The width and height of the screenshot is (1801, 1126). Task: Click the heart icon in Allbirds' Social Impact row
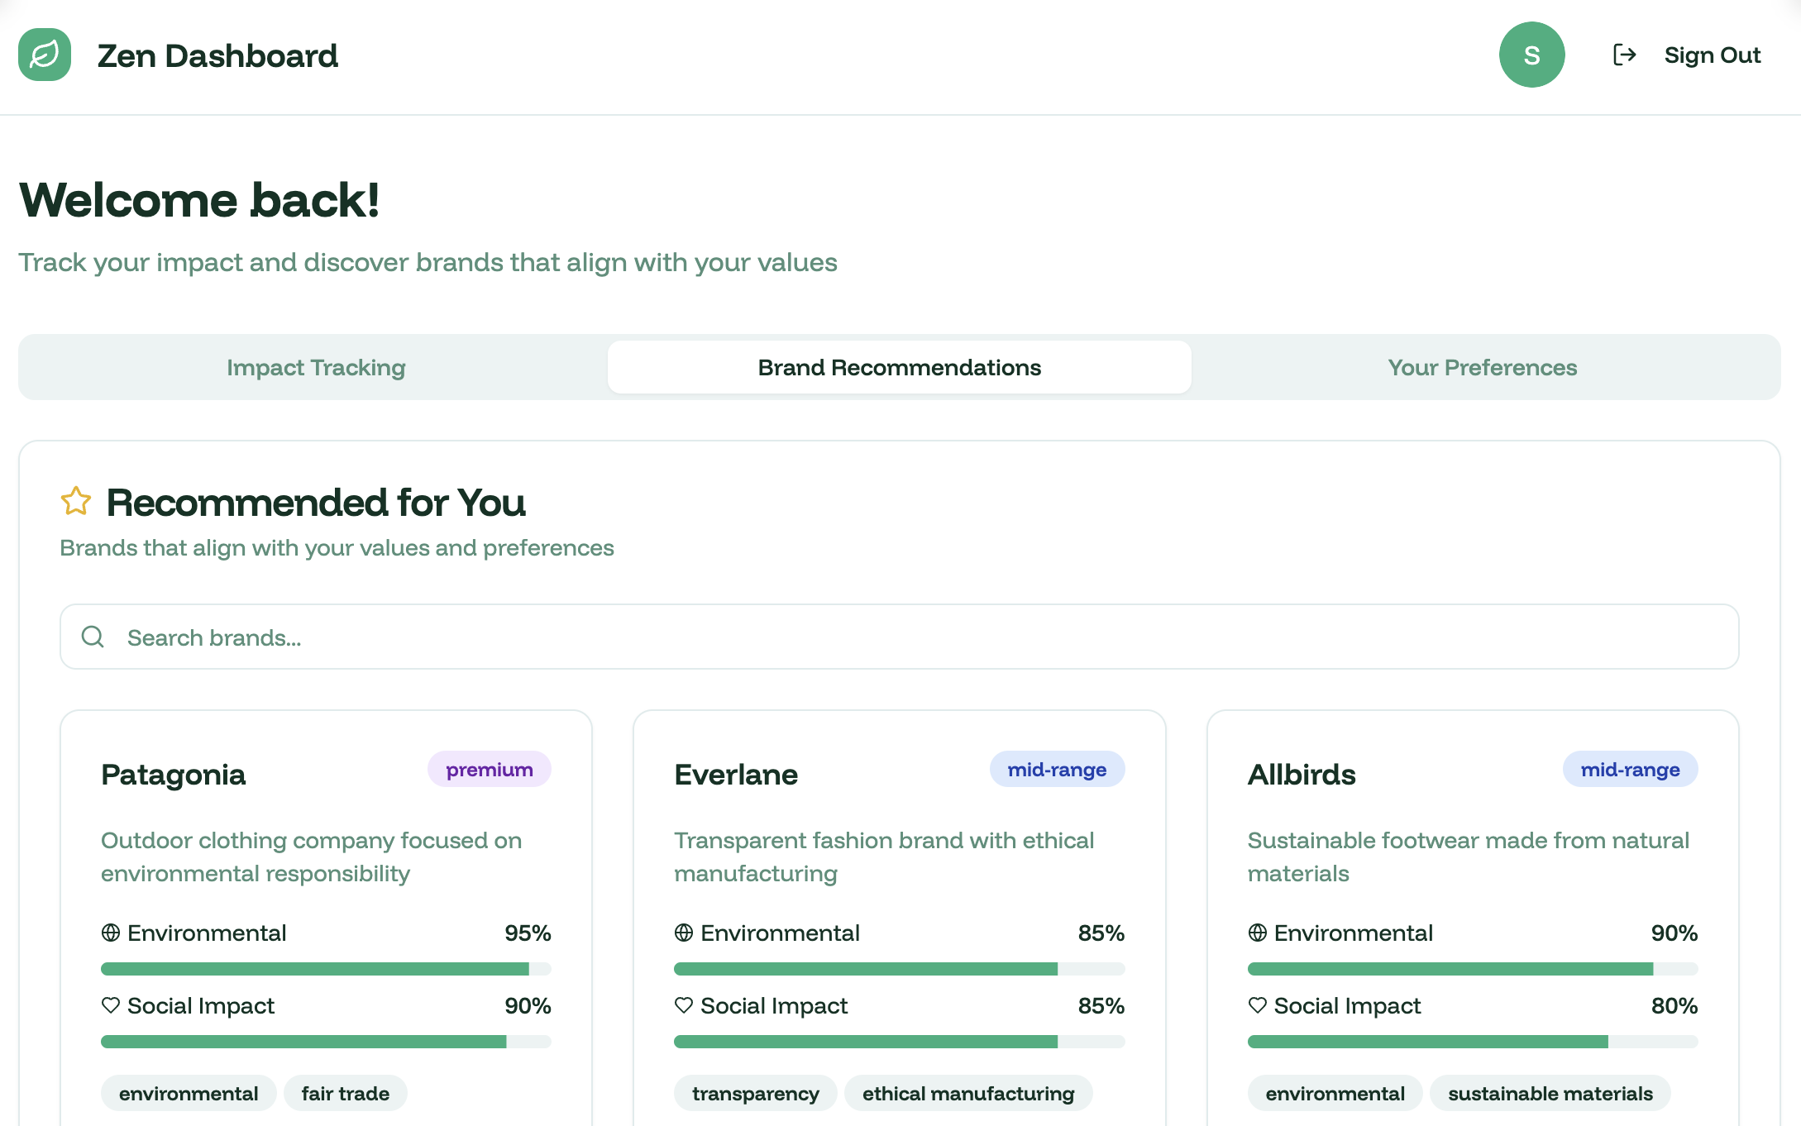click(1257, 1005)
